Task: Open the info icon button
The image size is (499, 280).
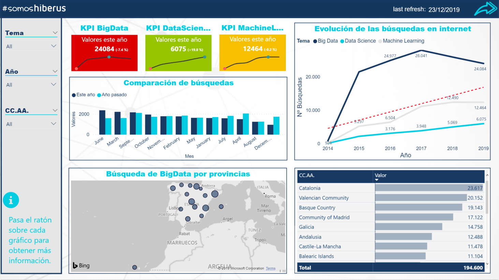Action: tap(11, 200)
